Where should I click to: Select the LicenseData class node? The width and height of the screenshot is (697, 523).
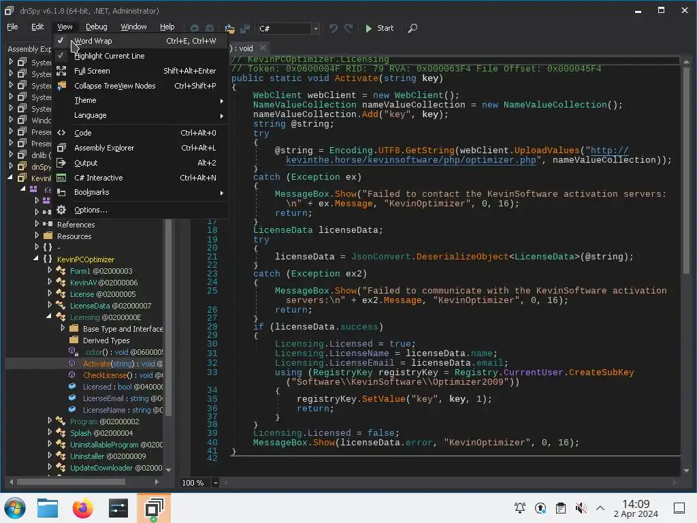(x=110, y=306)
